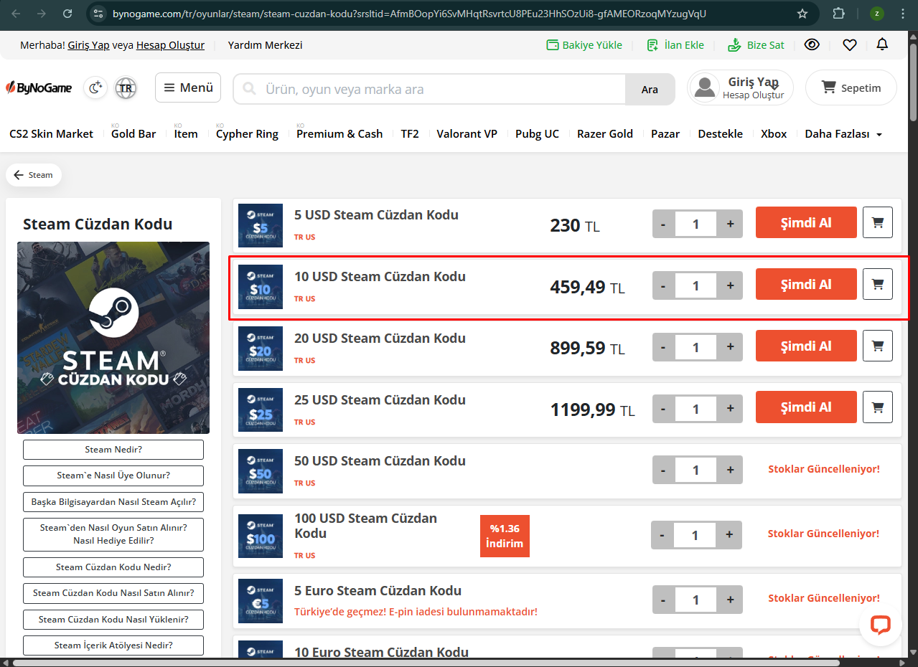This screenshot has width=918, height=667.
Task: Click Şimdi Al for 25 USD code
Action: [x=806, y=407]
